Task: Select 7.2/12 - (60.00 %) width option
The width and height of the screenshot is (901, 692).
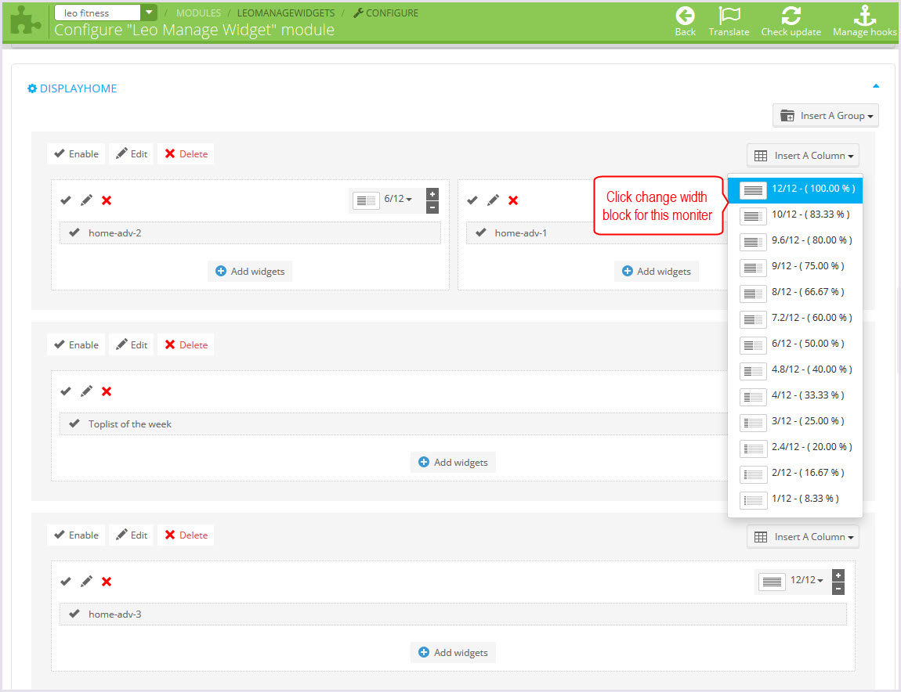Action: click(795, 318)
